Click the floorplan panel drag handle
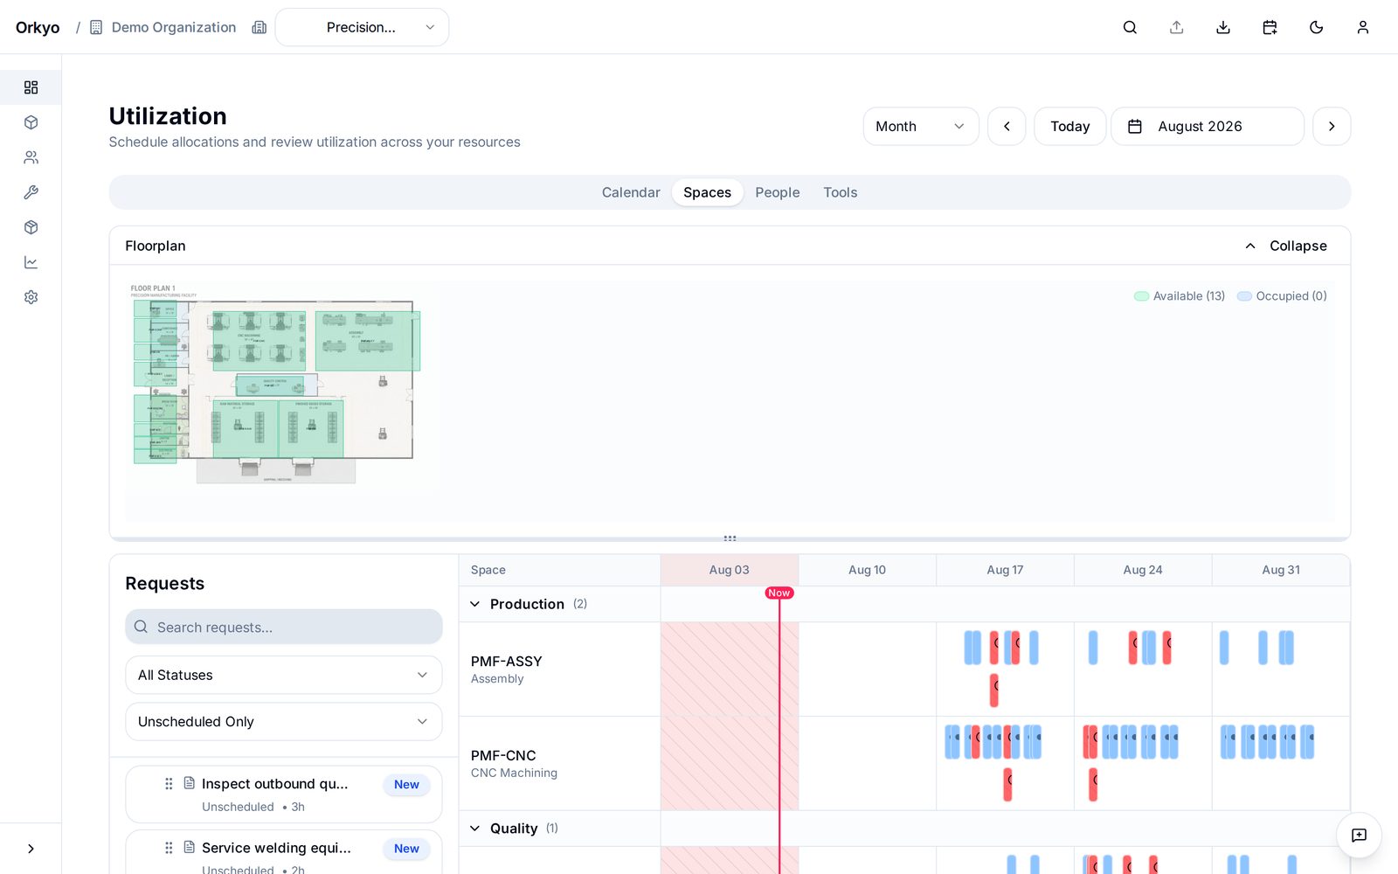This screenshot has width=1398, height=874. 730,538
